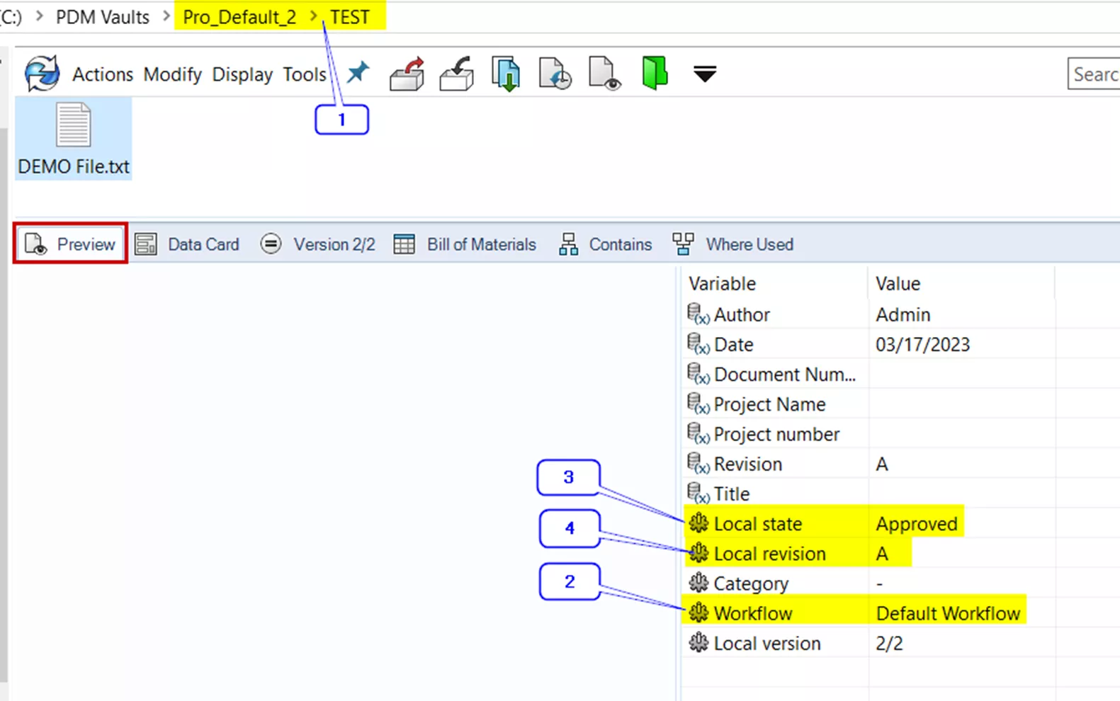Click the Check Out icon with red arrow
Screen dimensions: 1120x701
coord(407,74)
